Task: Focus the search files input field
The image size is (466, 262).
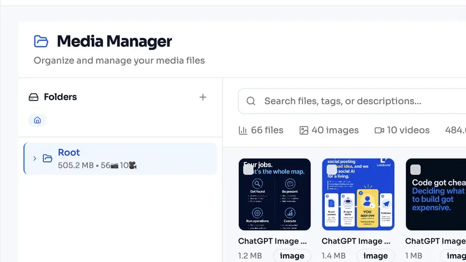Action: [352, 101]
